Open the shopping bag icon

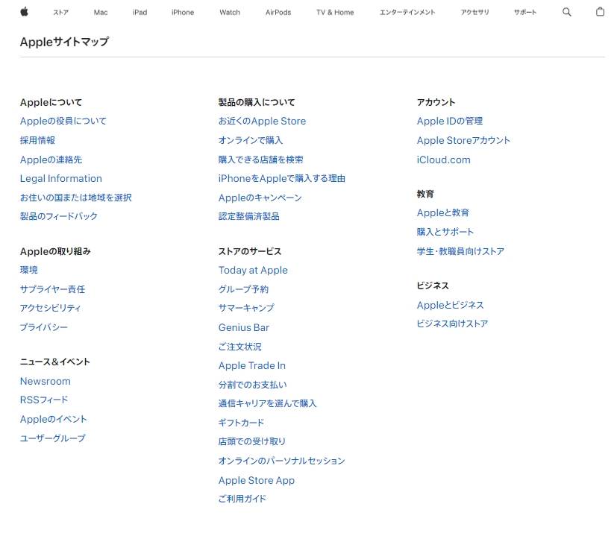(600, 12)
